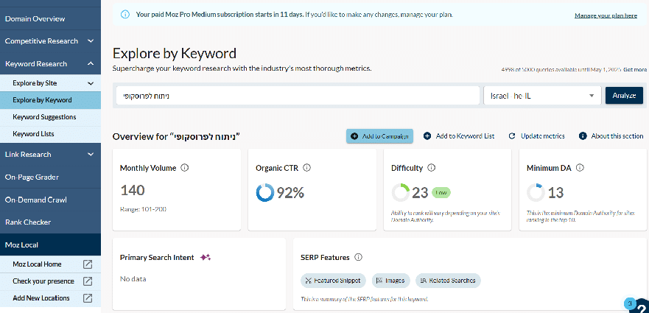The image size is (649, 313).
Task: Click the Analyze button
Action: (624, 95)
